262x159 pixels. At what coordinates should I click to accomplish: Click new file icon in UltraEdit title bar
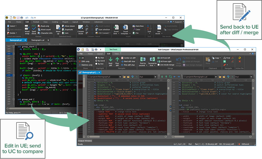point(11,18)
